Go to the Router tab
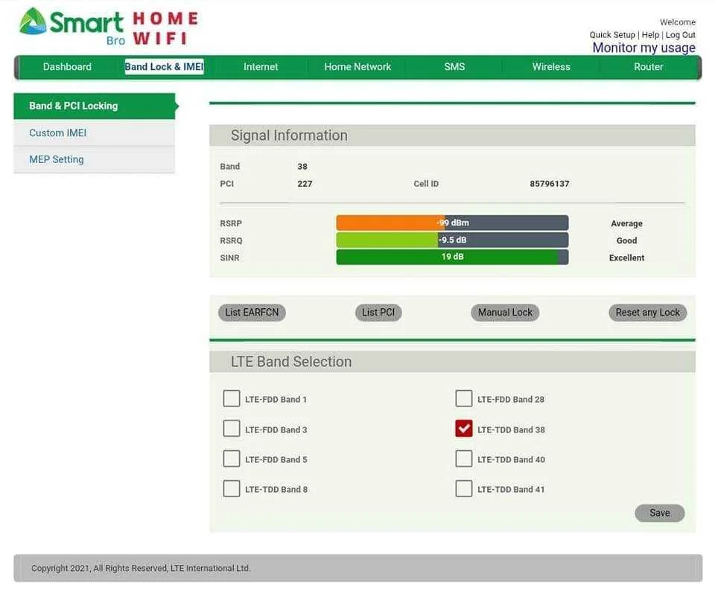 tap(648, 67)
